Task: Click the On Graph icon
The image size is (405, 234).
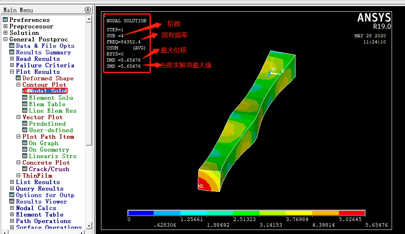Action: (x=25, y=143)
